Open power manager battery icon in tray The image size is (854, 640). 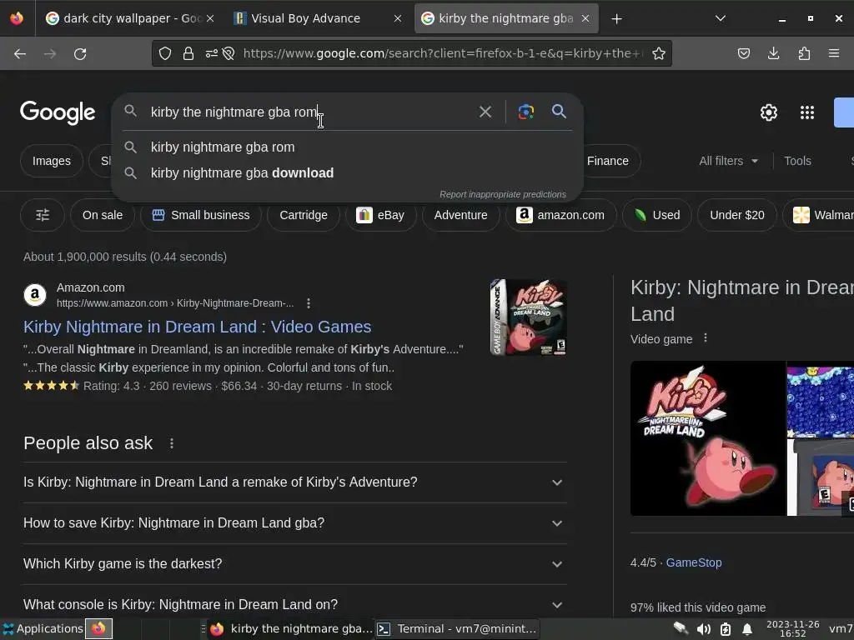(x=725, y=629)
